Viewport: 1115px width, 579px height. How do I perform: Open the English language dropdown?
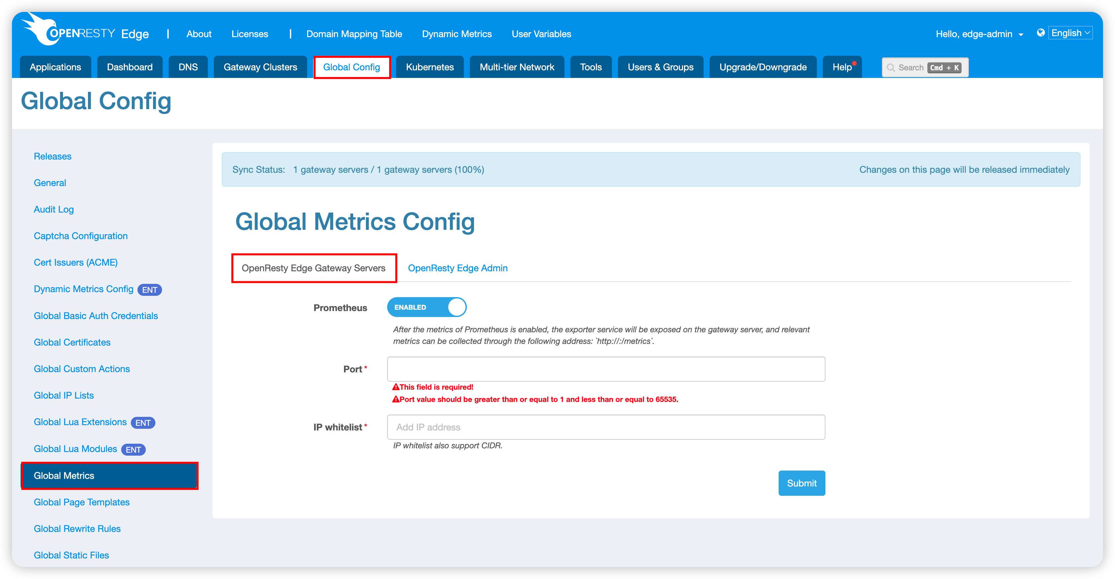coord(1070,33)
